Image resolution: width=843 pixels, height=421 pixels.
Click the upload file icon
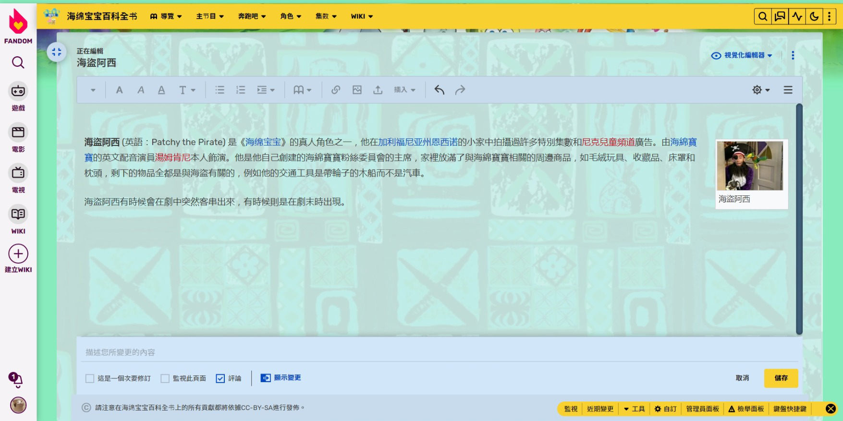[x=378, y=90]
